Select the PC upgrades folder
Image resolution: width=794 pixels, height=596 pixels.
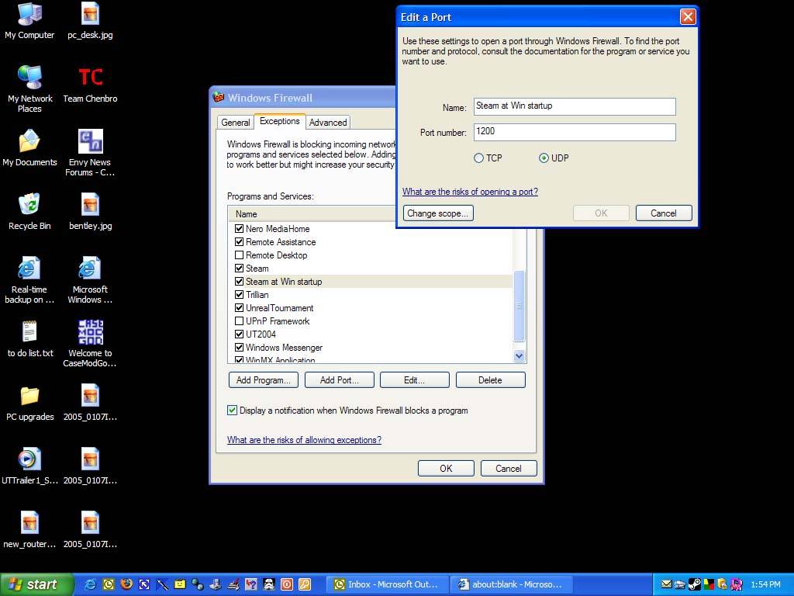(x=29, y=403)
